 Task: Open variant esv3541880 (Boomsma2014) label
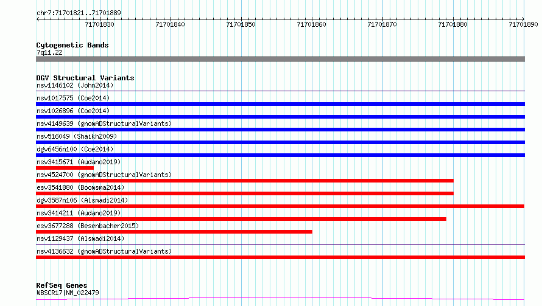pos(80,187)
